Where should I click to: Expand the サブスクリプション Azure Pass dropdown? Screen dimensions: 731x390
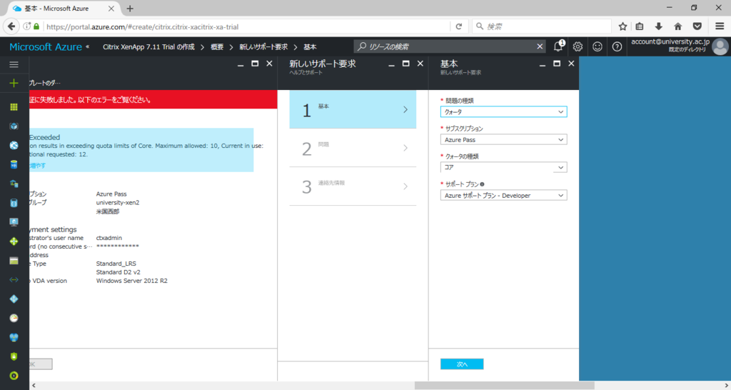coord(503,139)
